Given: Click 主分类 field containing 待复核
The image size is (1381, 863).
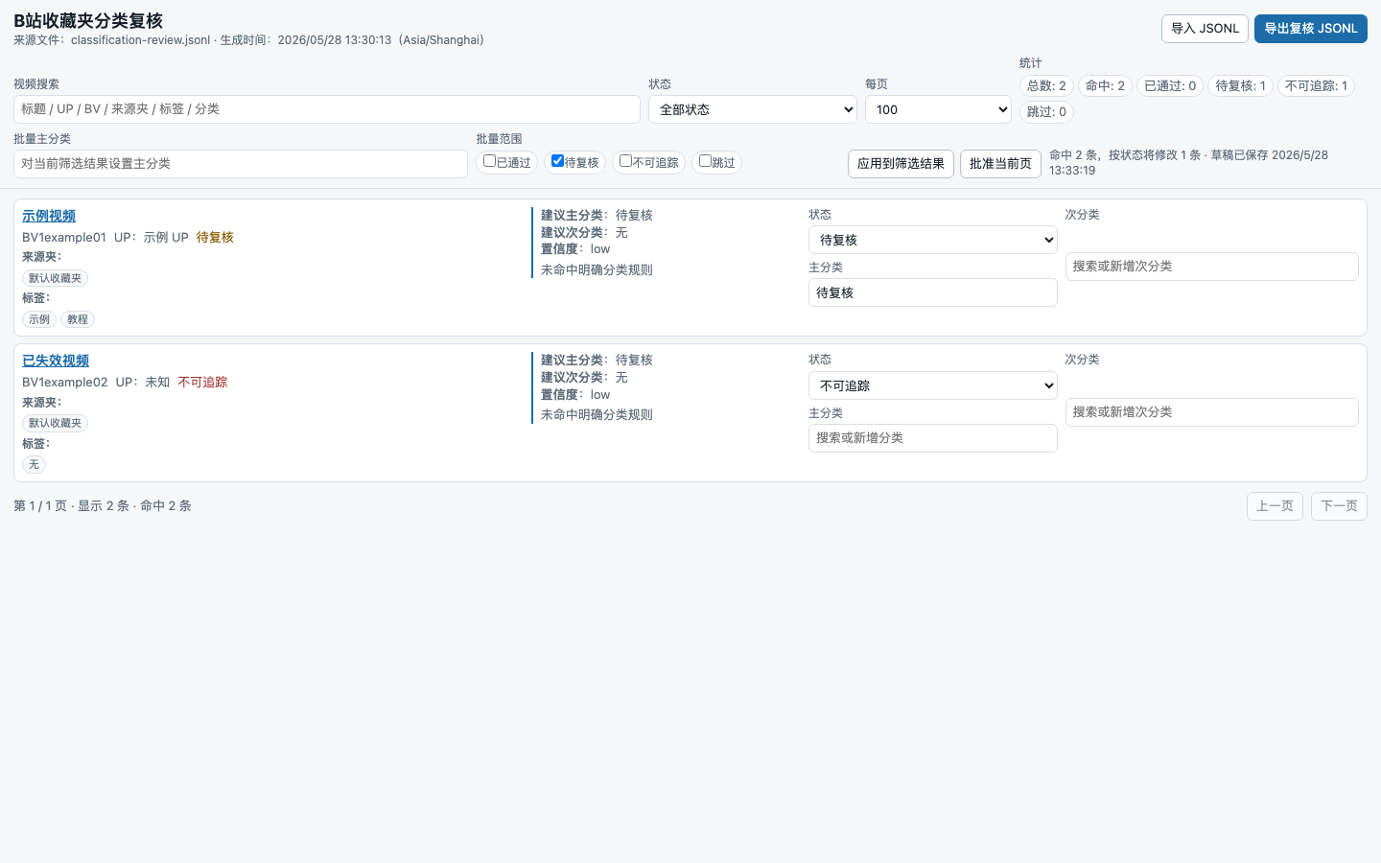Looking at the screenshot, I should coord(933,292).
